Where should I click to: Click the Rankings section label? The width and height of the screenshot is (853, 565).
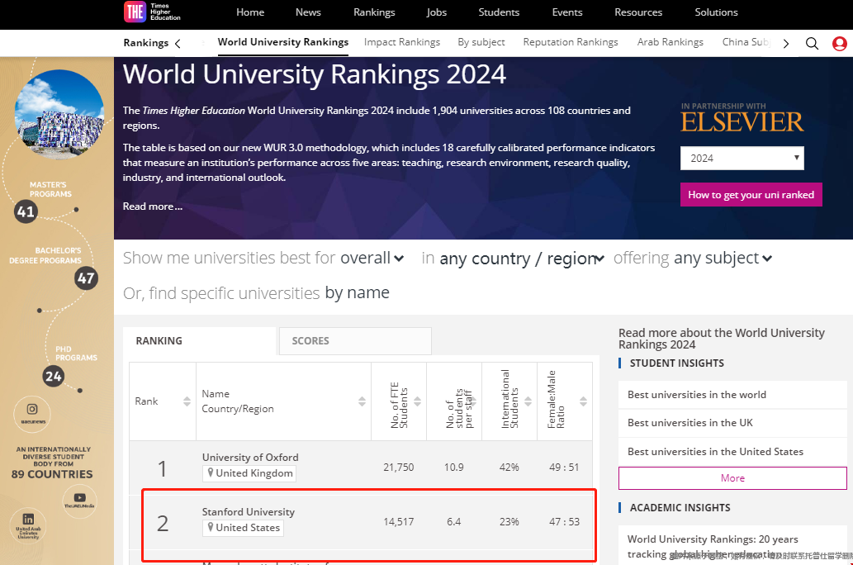tap(146, 43)
